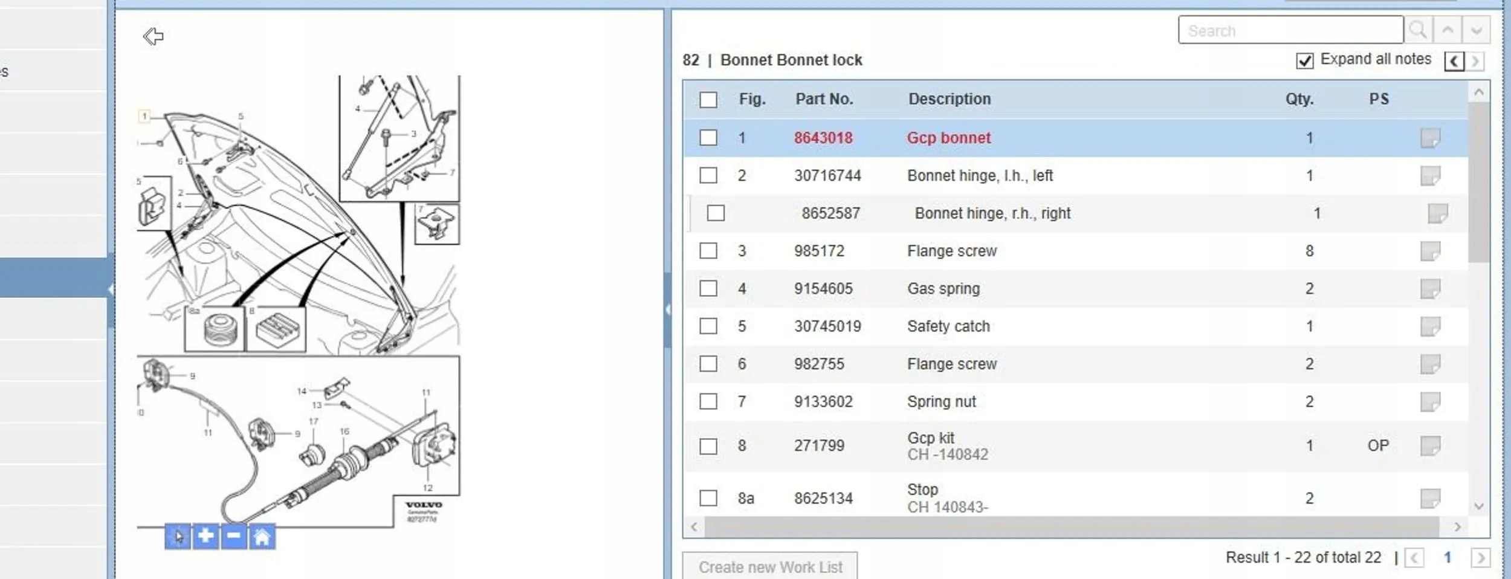1511x579 pixels.
Task: Open note icon for Gcp bonnet row
Action: pyautogui.click(x=1430, y=138)
